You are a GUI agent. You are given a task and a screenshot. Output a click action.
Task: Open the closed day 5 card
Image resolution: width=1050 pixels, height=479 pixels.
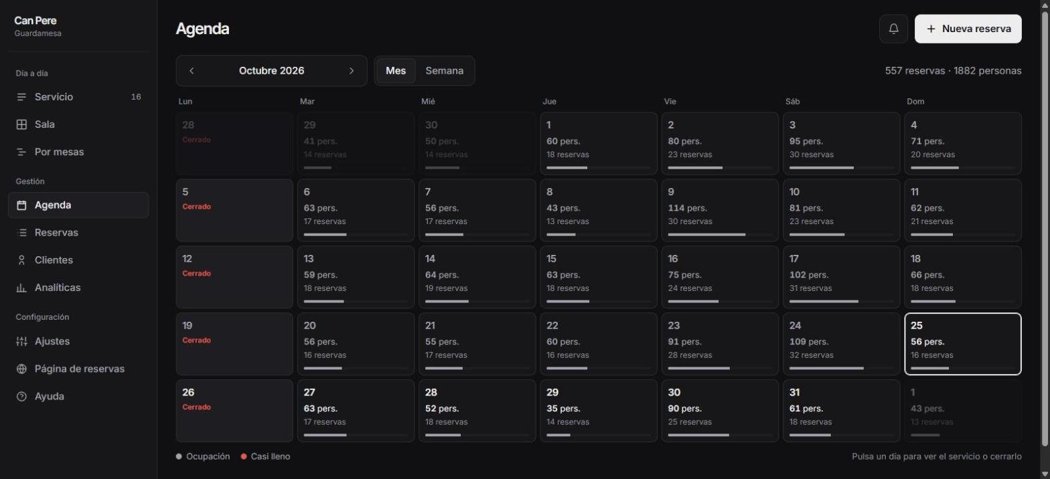click(x=234, y=210)
